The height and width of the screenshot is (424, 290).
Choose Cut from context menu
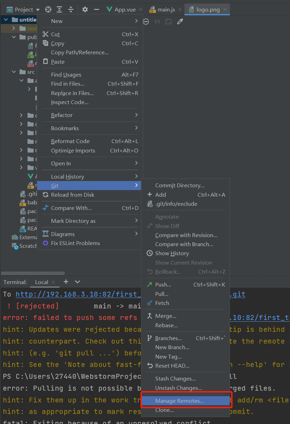pyautogui.click(x=90, y=34)
